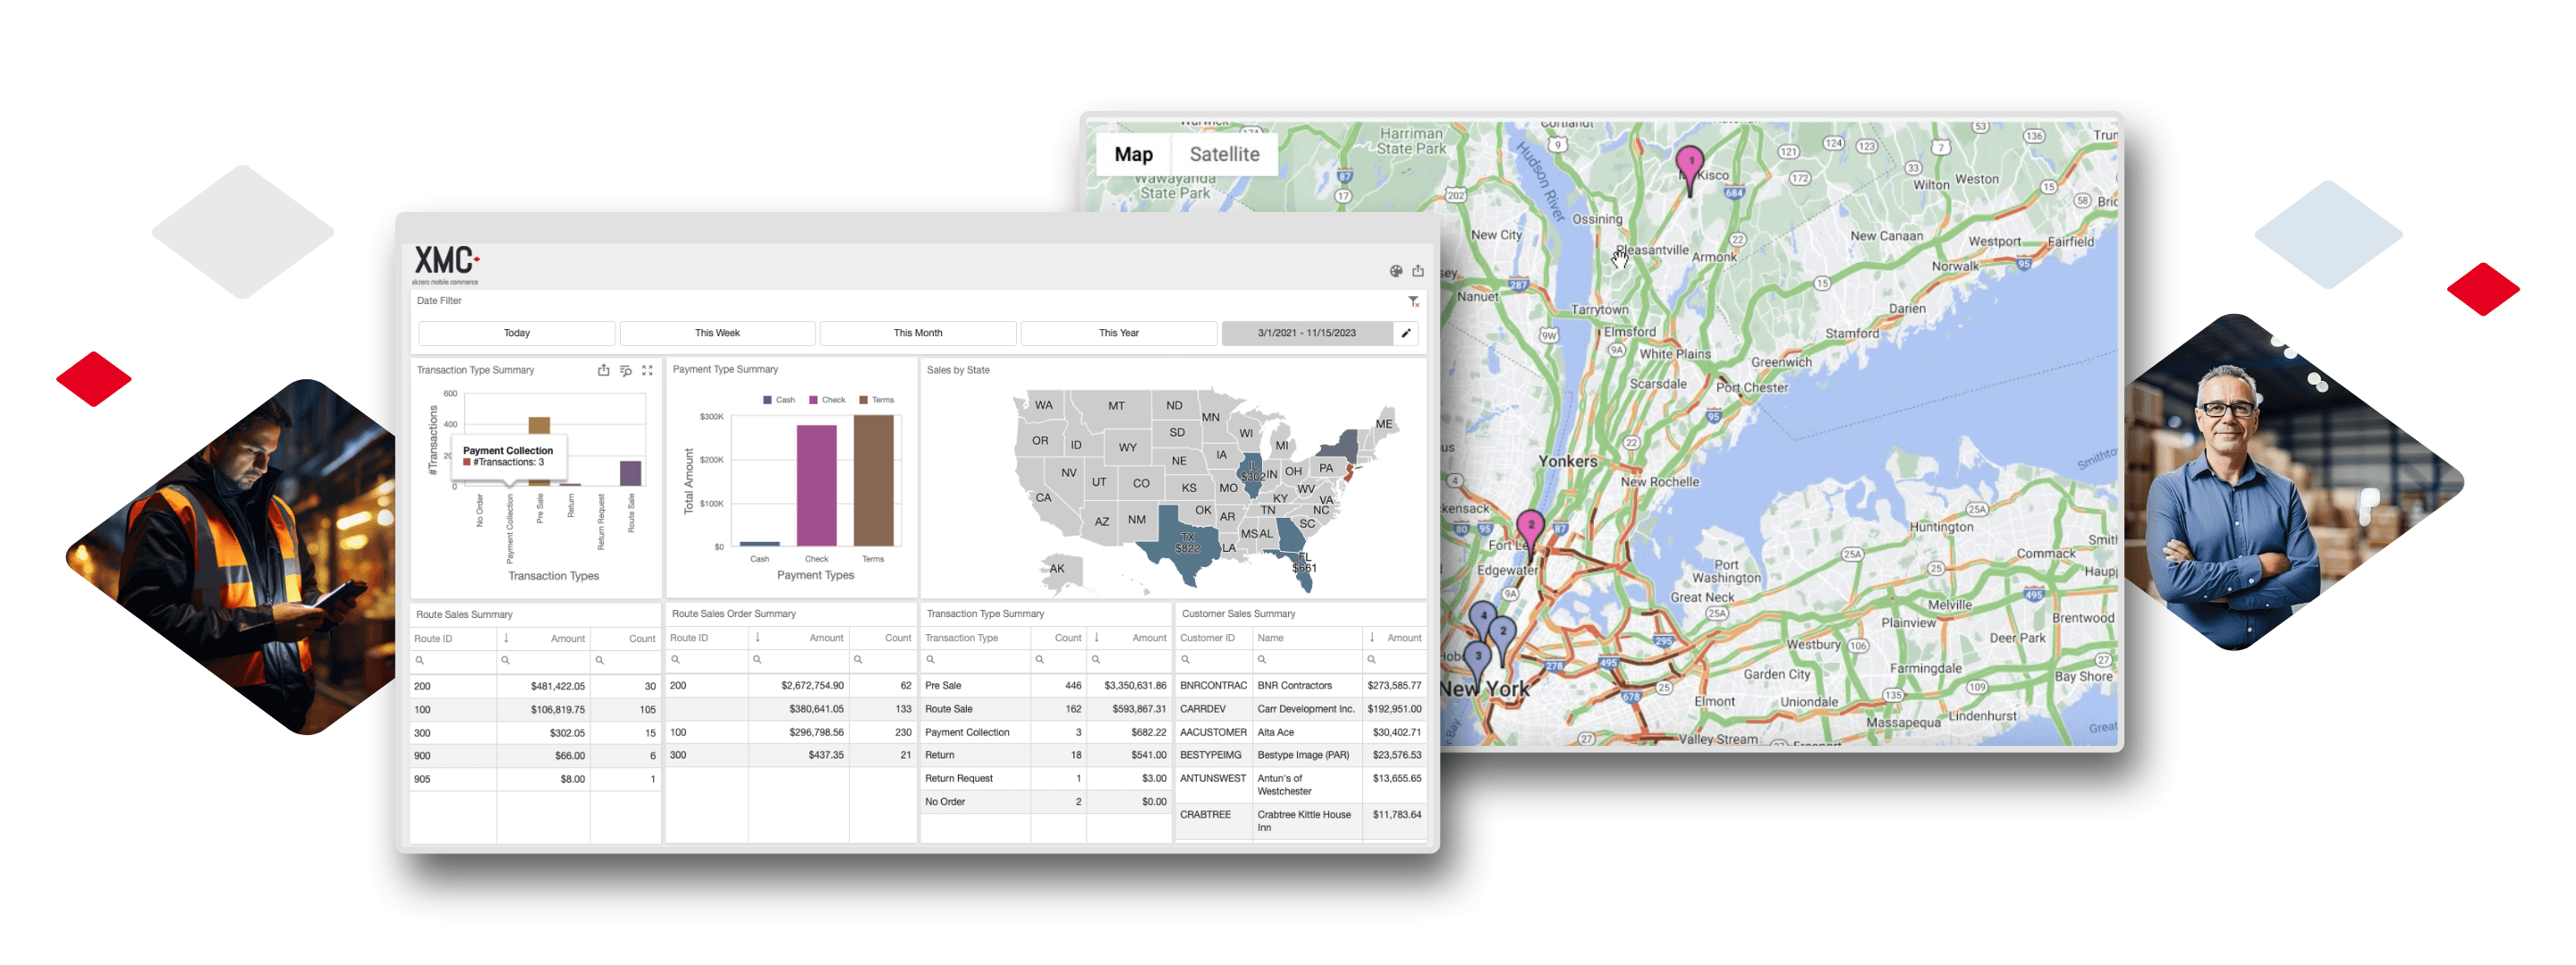
Task: Select the Map view tab
Action: tap(1133, 154)
